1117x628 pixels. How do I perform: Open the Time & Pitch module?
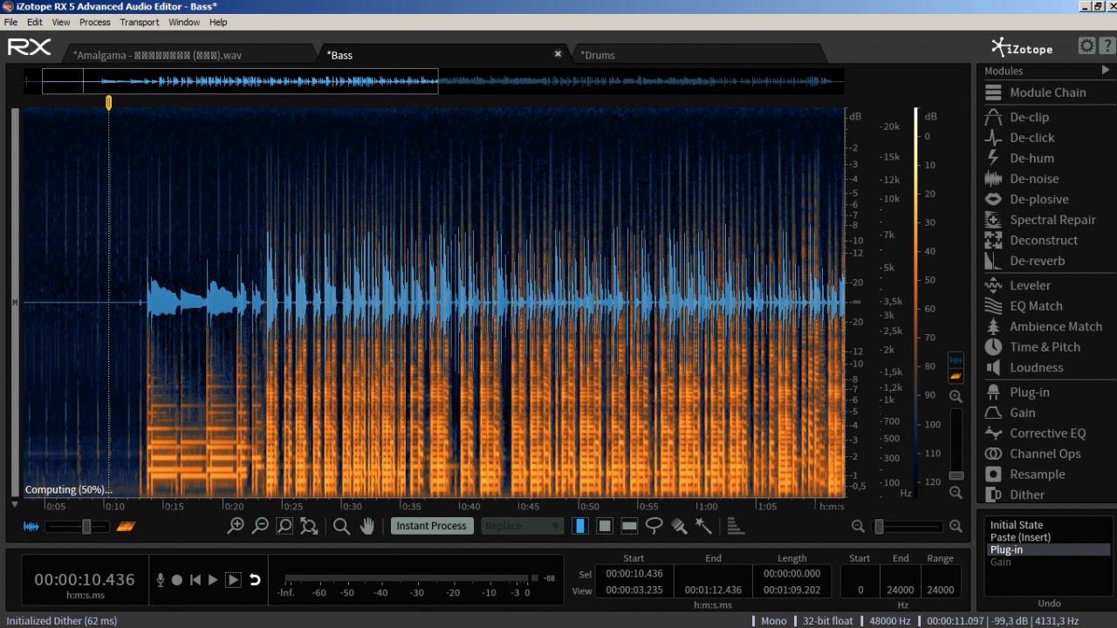1045,347
